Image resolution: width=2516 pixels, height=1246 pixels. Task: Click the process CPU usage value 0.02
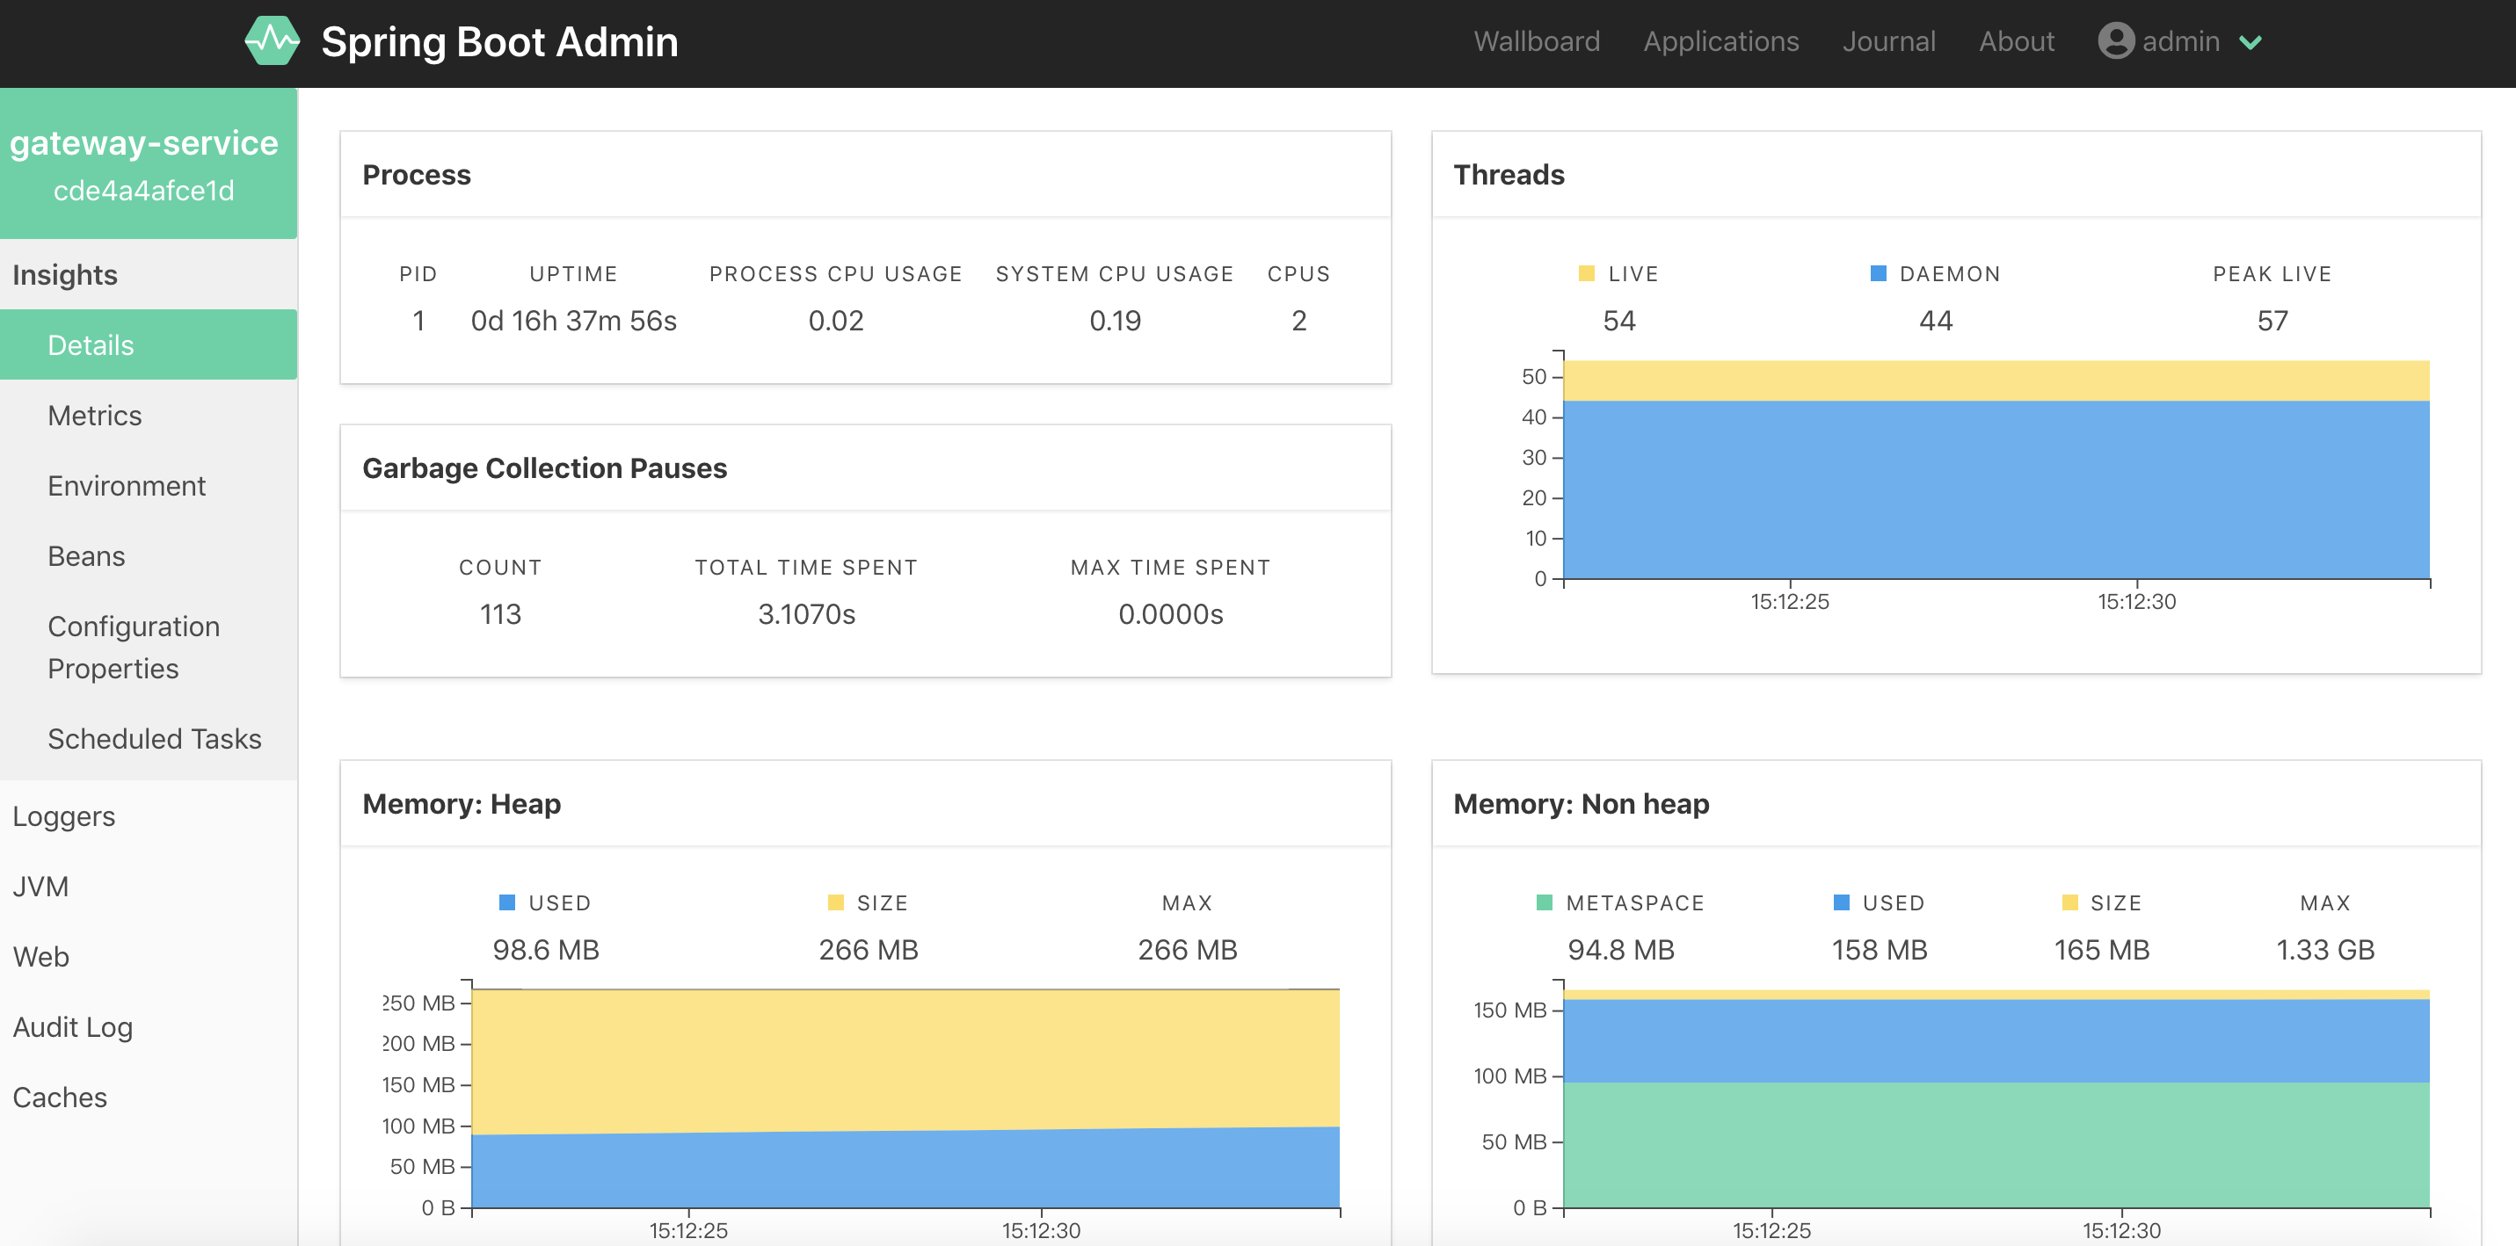click(x=836, y=321)
